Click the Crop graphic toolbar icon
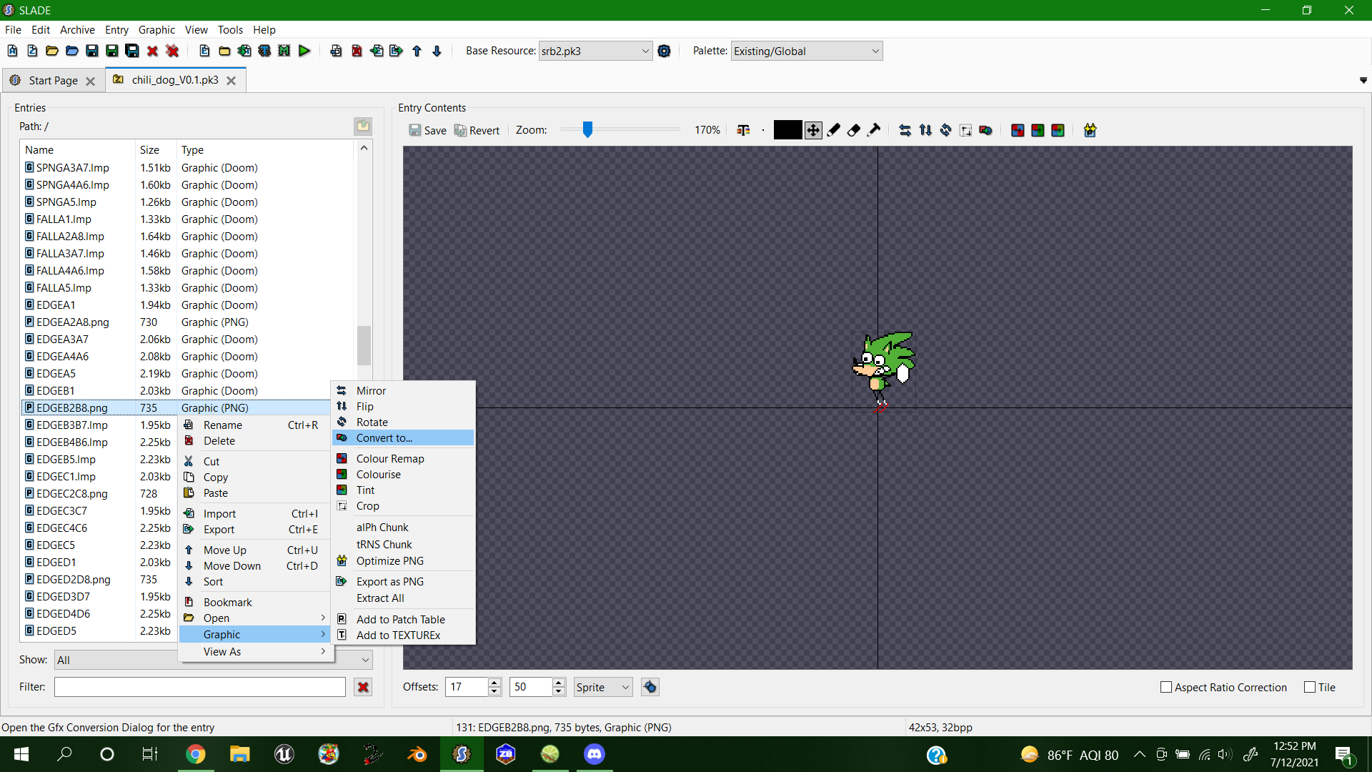1372x772 pixels. (x=965, y=130)
